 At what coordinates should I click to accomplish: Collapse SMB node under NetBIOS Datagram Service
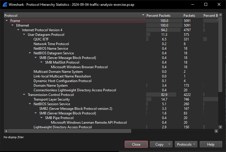[x=36, y=58]
